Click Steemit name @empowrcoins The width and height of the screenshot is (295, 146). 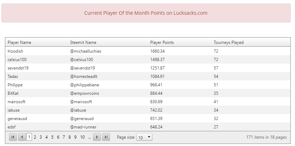pos(85,93)
